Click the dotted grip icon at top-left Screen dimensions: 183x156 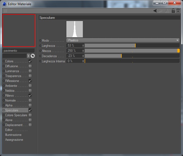tap(5, 11)
